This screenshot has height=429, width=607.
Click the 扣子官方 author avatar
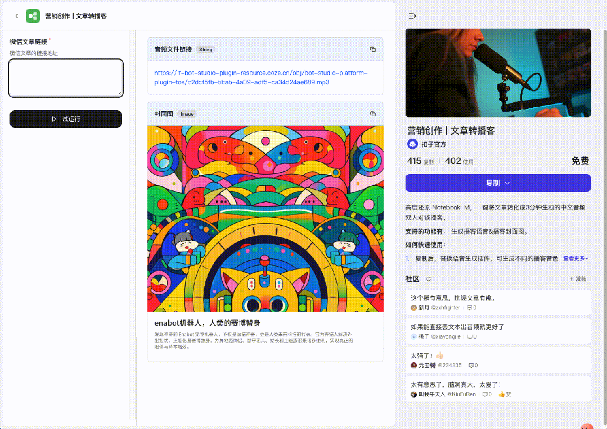pos(412,144)
